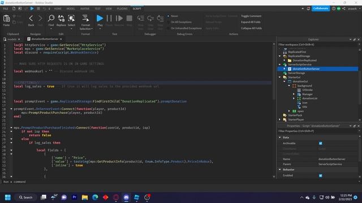Viewport: 362px width, 203px height.
Task: Click the new file icon in the top bar
Action: [14, 8]
